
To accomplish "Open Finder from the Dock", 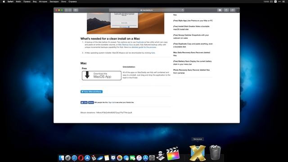I will pos(61,158).
